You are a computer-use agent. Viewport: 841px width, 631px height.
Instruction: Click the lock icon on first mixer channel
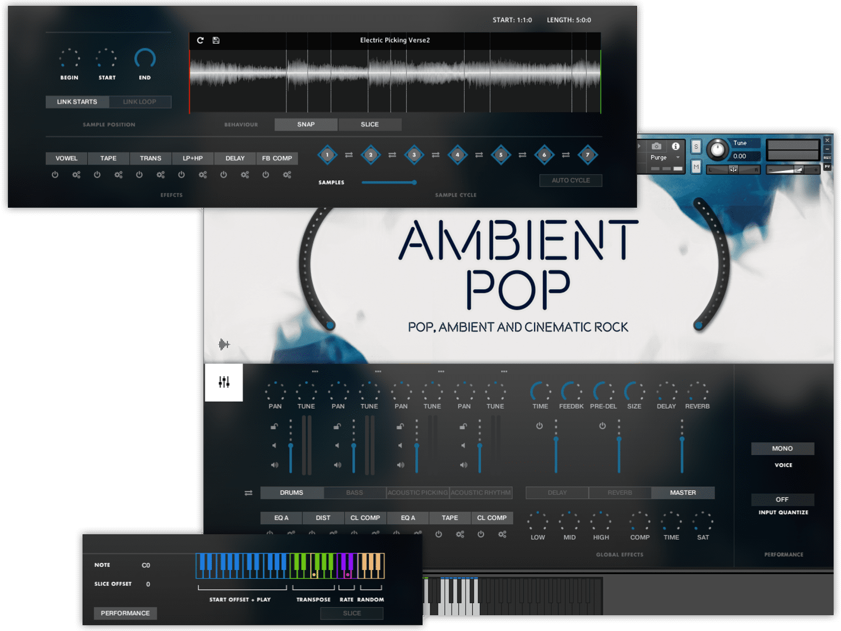pyautogui.click(x=274, y=426)
